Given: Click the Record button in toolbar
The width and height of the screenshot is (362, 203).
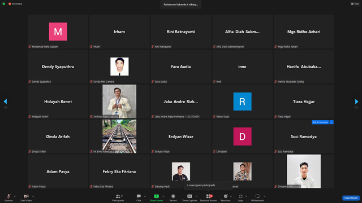Looking at the screenshot, I should click(x=173, y=197).
